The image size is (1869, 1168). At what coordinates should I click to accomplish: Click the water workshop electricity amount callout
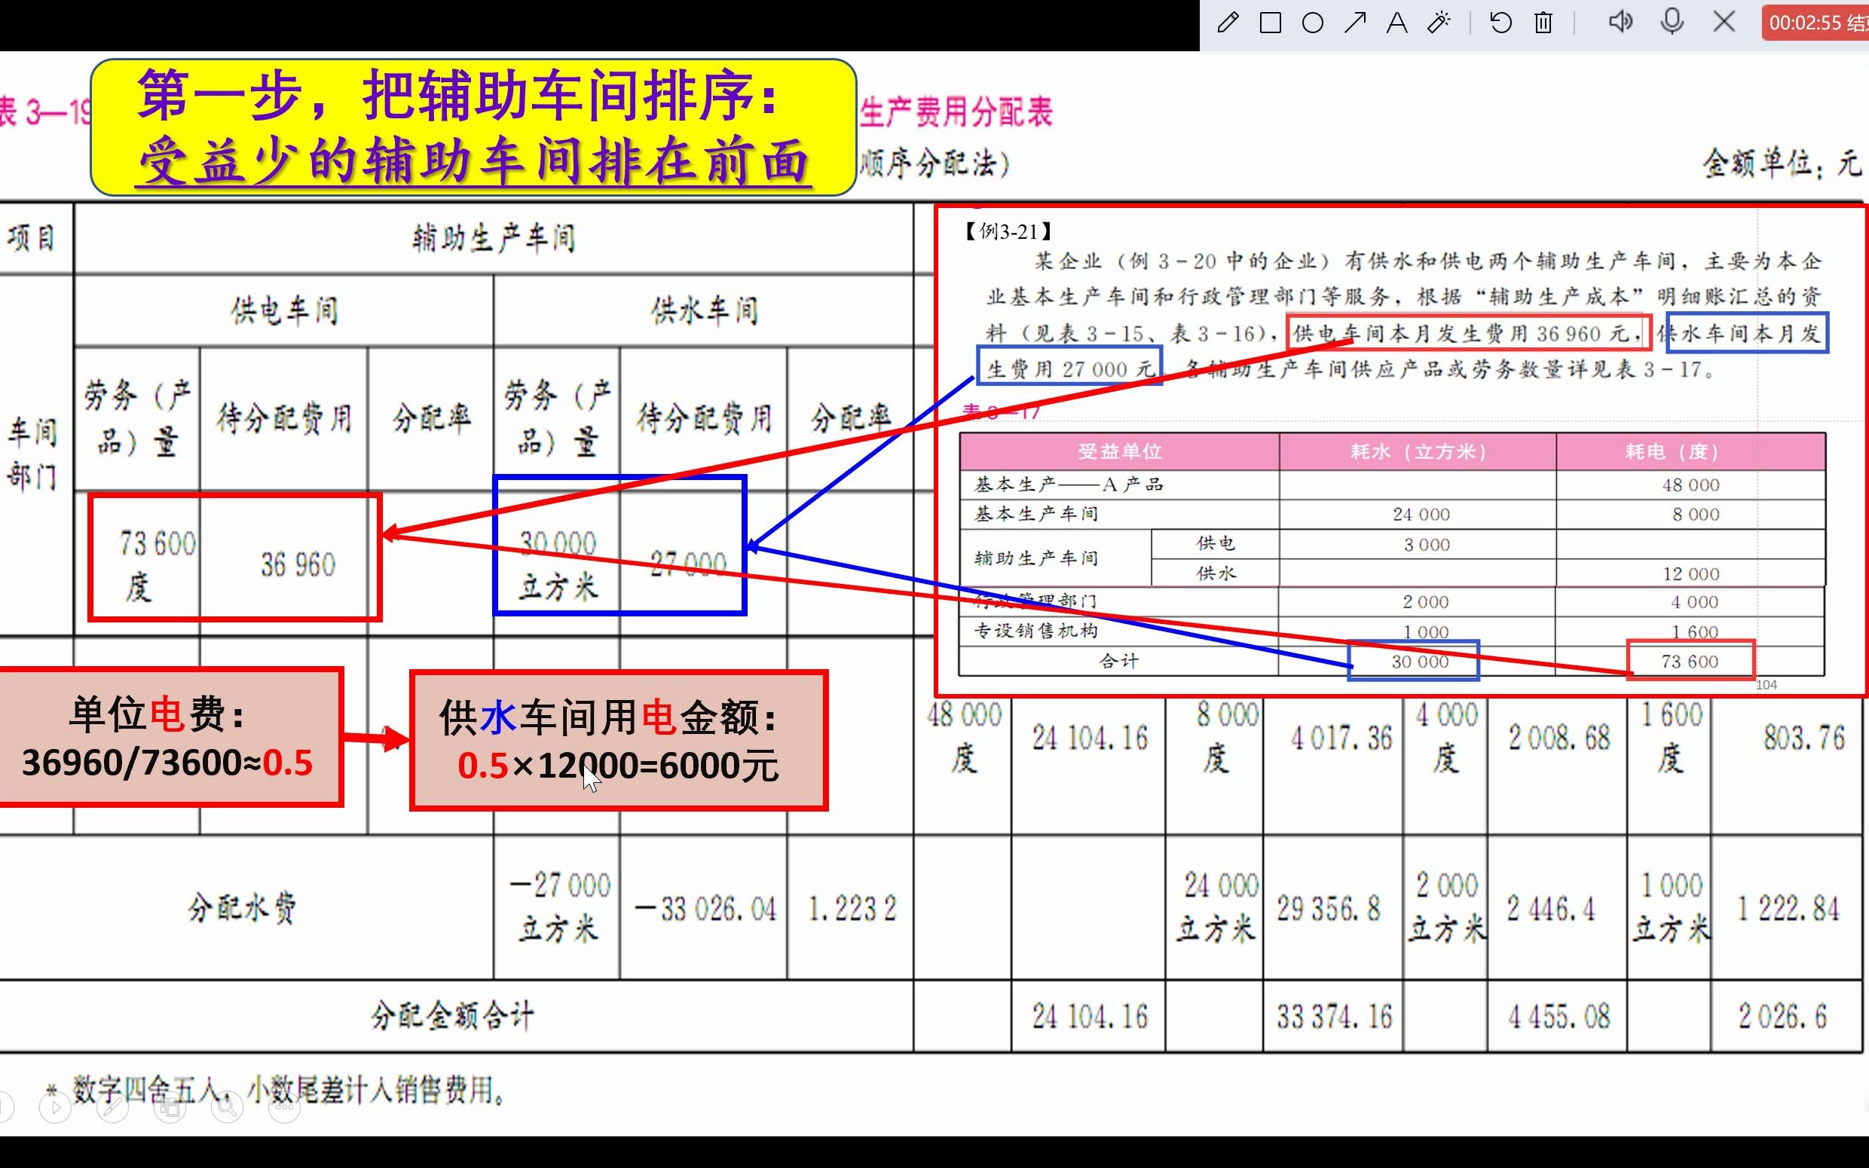coord(619,741)
